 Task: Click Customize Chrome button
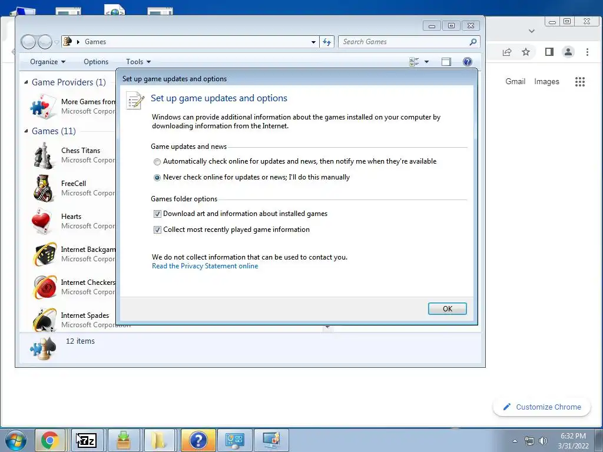(542, 407)
